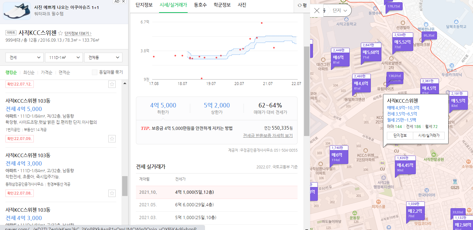This screenshot has height=230, width=473.
Task: Click 전세 186 count in the map popup
Action: [414, 127]
